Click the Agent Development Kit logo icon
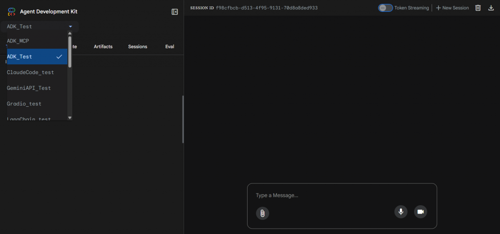This screenshot has height=234, width=500. point(12,12)
